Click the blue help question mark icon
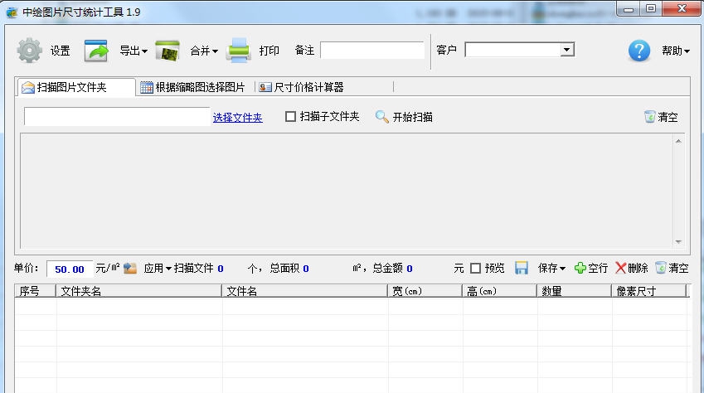Viewport: 704px width, 393px height. coord(638,51)
